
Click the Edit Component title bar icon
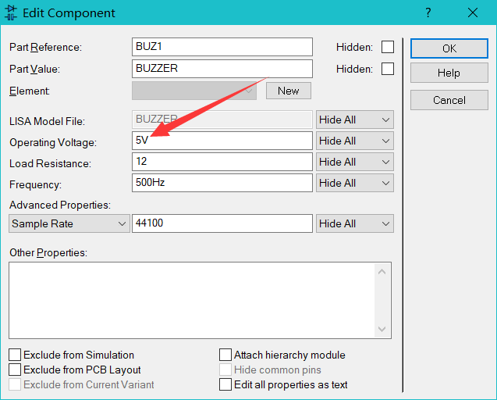pyautogui.click(x=10, y=12)
